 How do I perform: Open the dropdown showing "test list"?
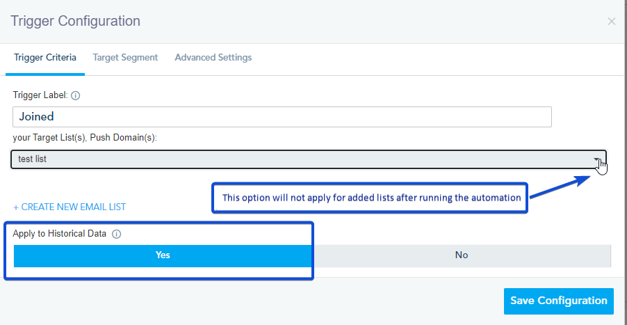(306, 159)
